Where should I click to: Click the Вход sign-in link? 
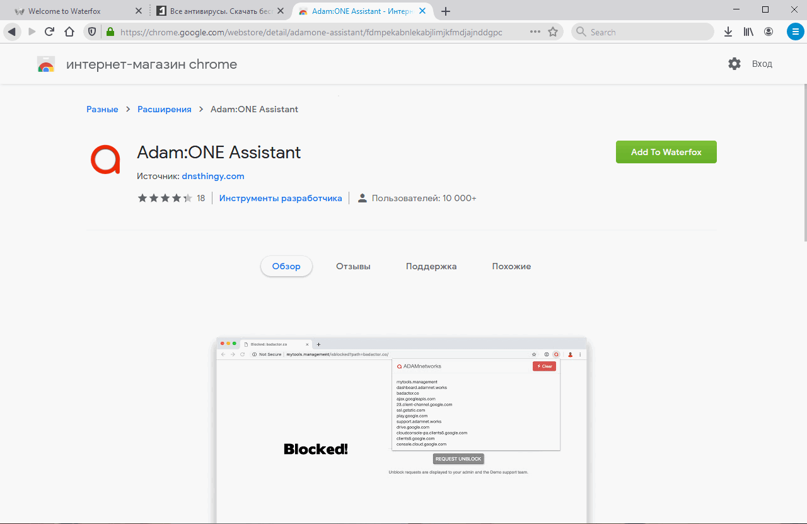(x=762, y=64)
